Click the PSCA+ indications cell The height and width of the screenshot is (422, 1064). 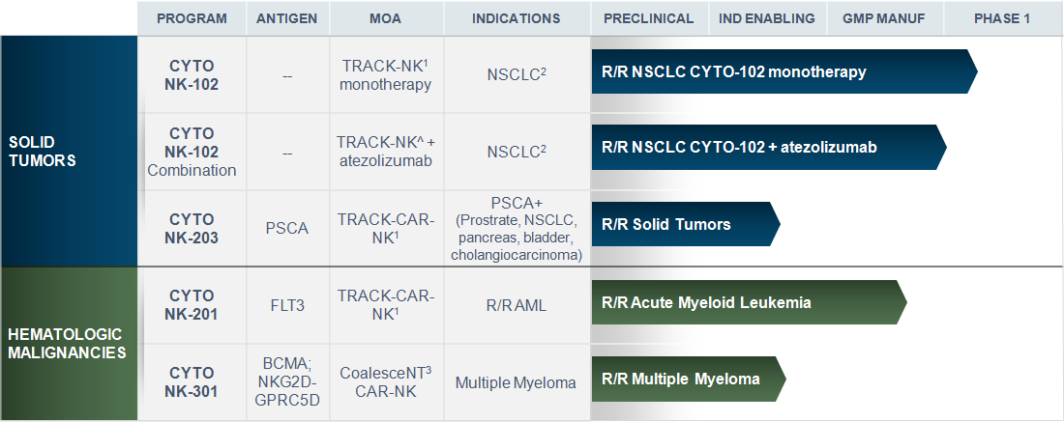517,228
